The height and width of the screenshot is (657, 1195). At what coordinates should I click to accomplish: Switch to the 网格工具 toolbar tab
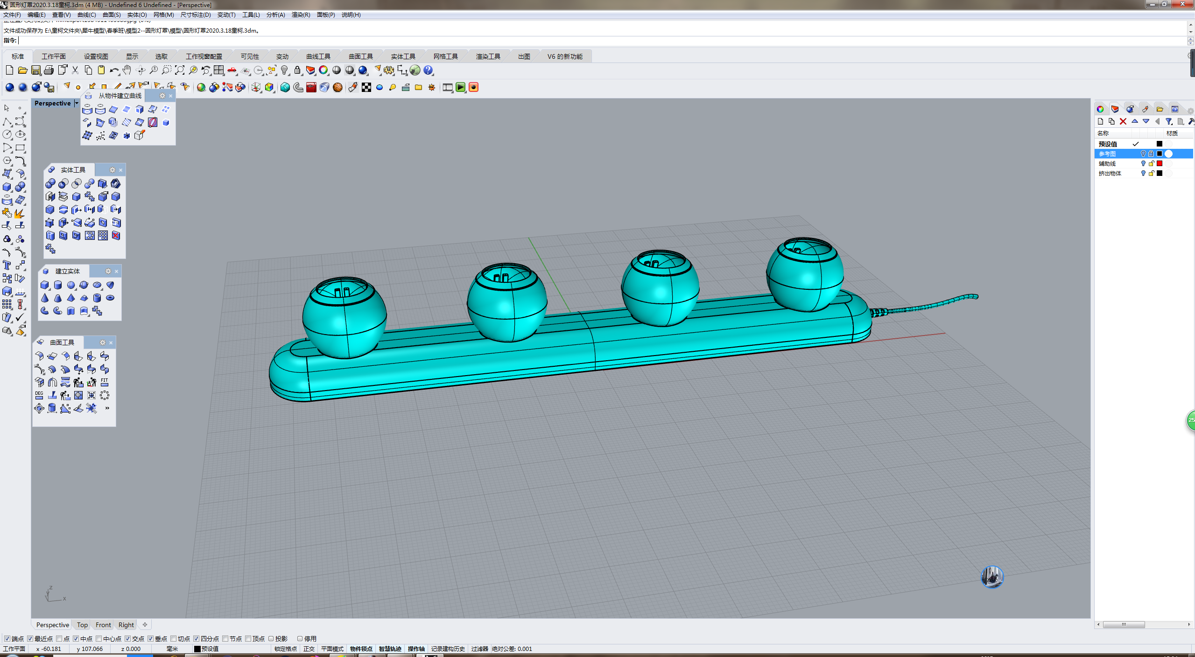click(445, 56)
